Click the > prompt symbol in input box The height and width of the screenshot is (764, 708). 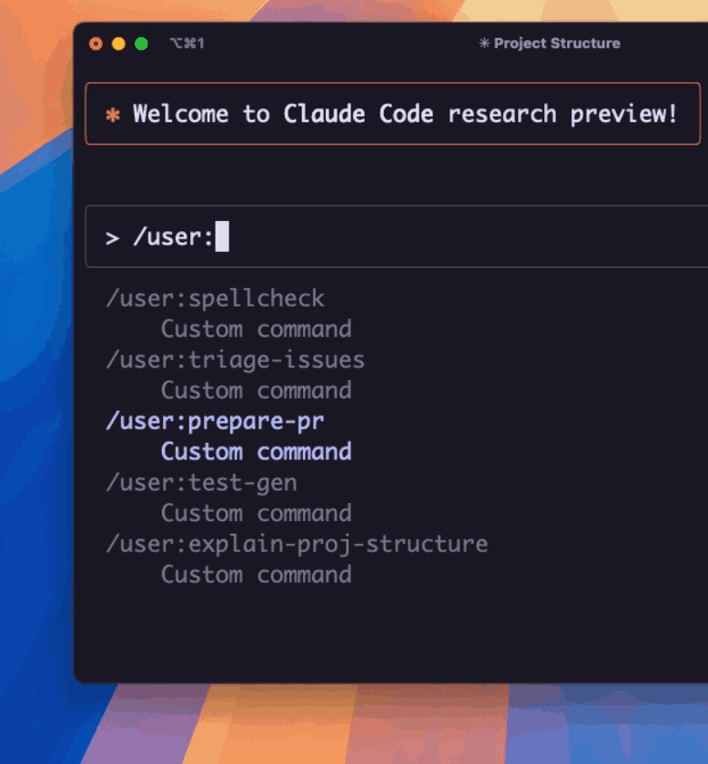click(x=112, y=238)
